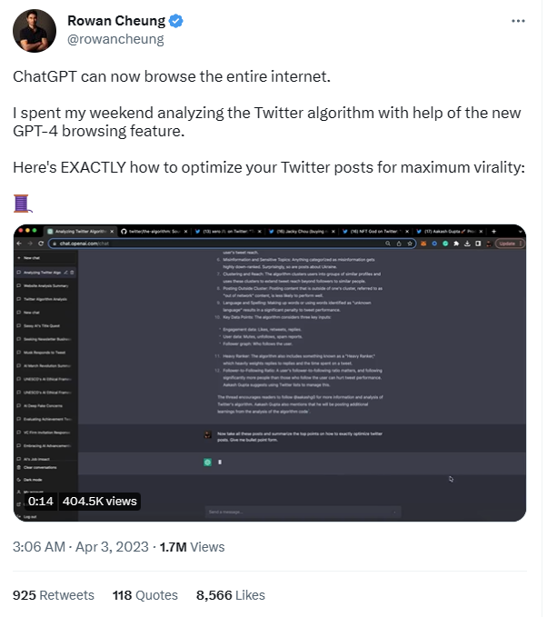Open the Website Analysis Summary chat
Viewport: 547px width, 617px height.
(45, 285)
